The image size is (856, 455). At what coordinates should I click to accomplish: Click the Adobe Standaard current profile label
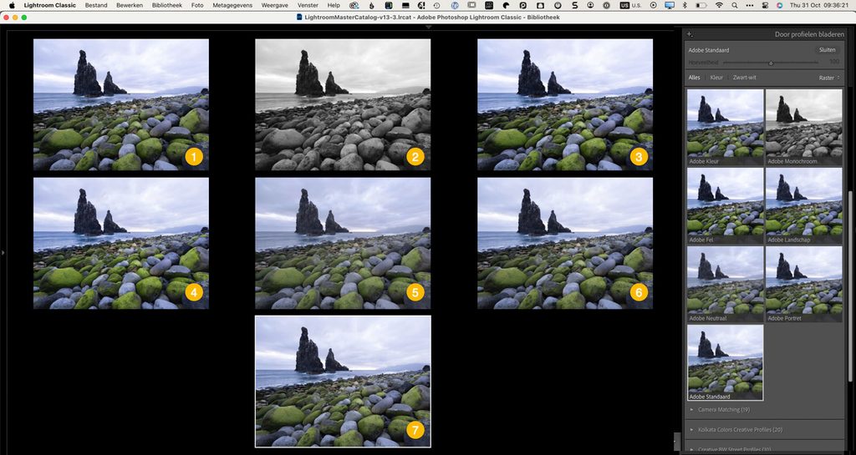708,50
